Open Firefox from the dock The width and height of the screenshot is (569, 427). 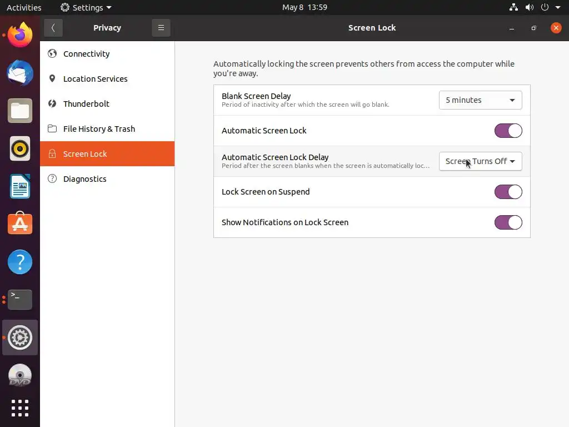point(20,36)
